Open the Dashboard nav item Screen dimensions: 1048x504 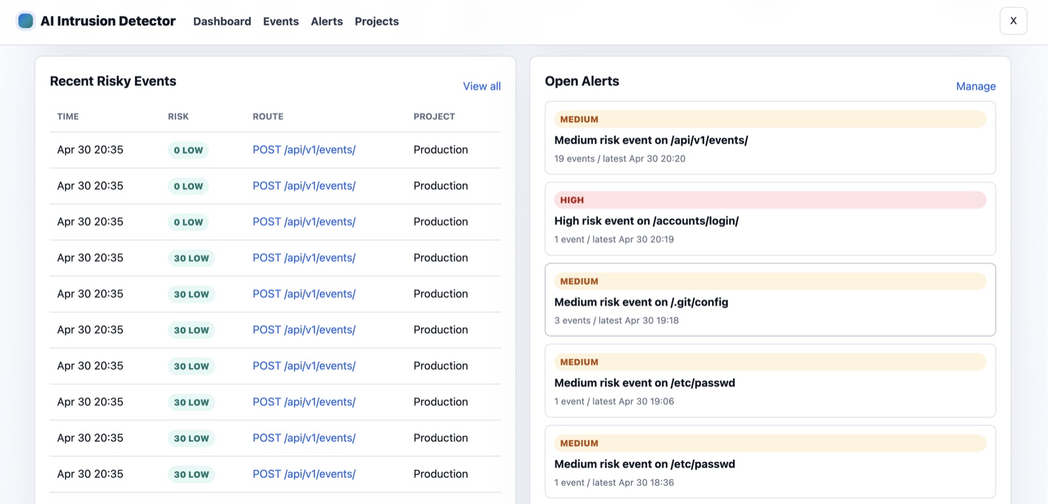click(222, 22)
